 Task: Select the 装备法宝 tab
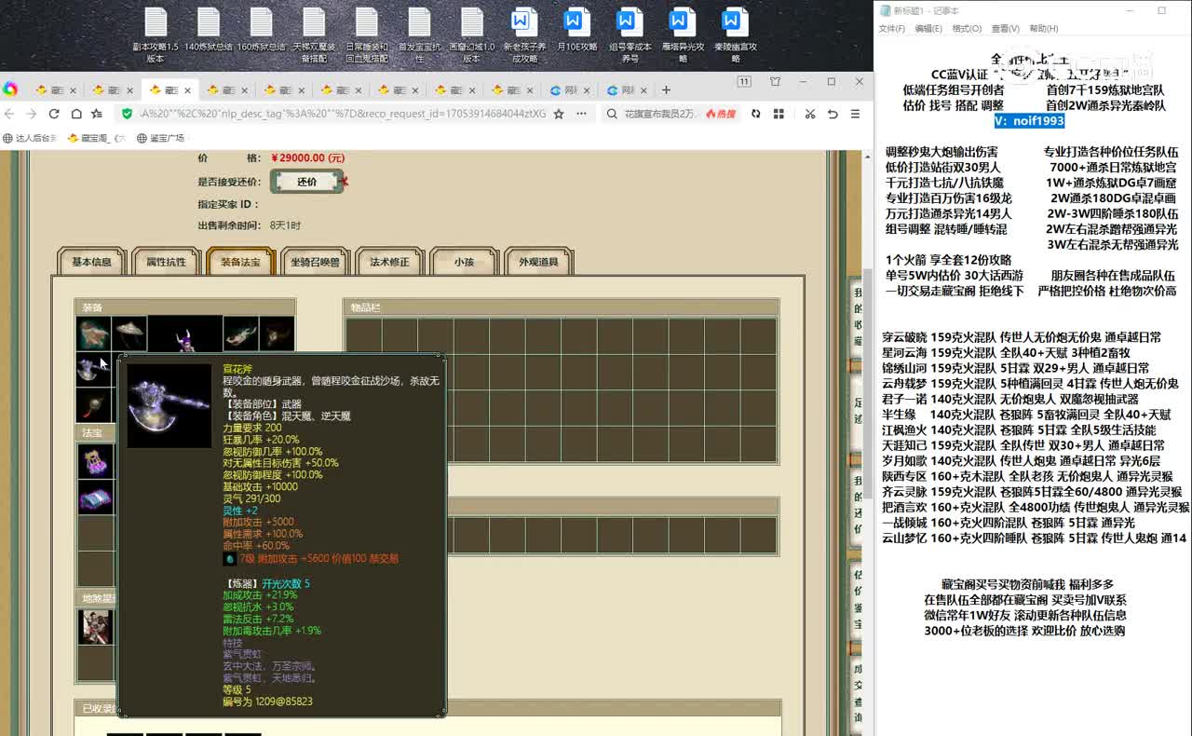240,262
